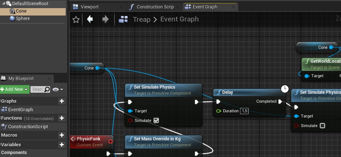Expand the Components section header
Viewport: 341px width, 157px height.
click(14, 153)
